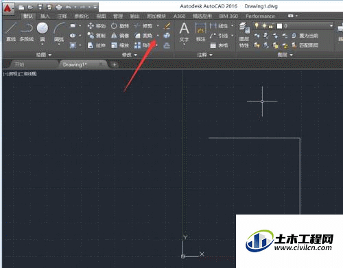Toggle the layer 0 freeze sun icon
343x268 pixels.
(264, 26)
